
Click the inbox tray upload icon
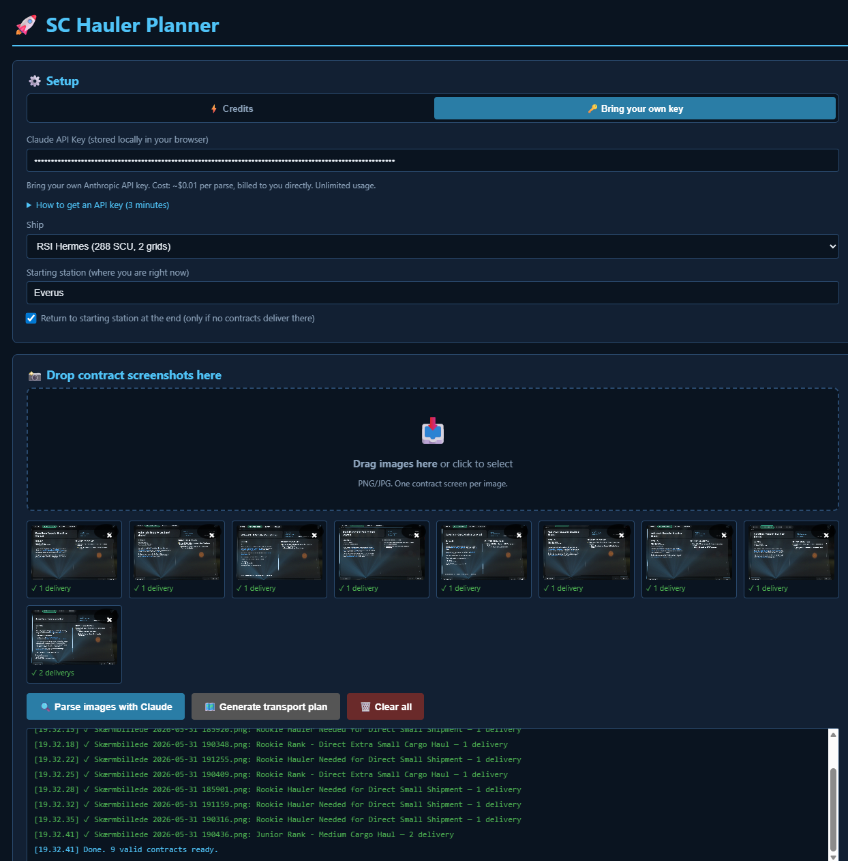[433, 430]
